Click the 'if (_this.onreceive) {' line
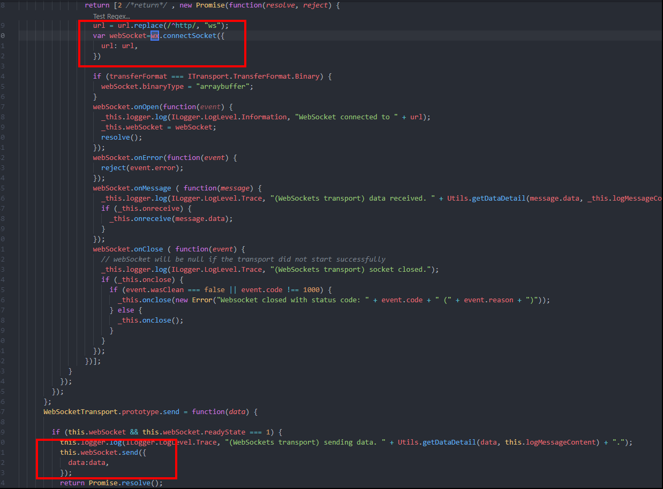Viewport: 663px width, 489px height. tap(146, 208)
